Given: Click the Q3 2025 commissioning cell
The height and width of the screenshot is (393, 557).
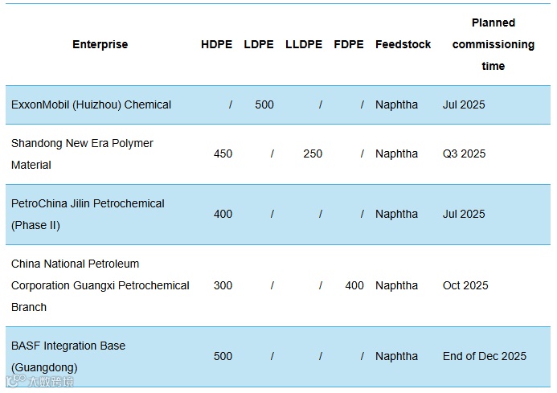Looking at the screenshot, I should tap(464, 154).
